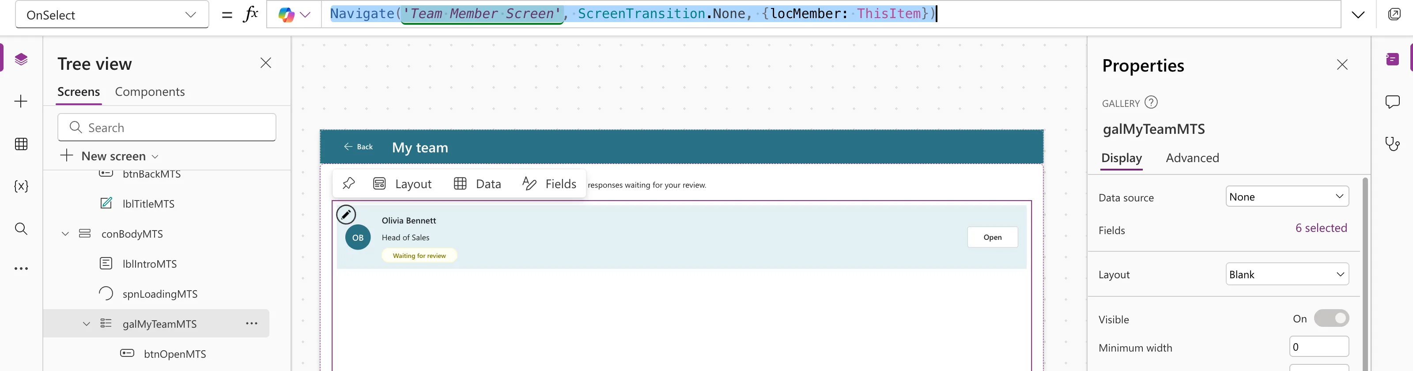The image size is (1413, 371).
Task: Open the New screen dropdown
Action: [109, 156]
